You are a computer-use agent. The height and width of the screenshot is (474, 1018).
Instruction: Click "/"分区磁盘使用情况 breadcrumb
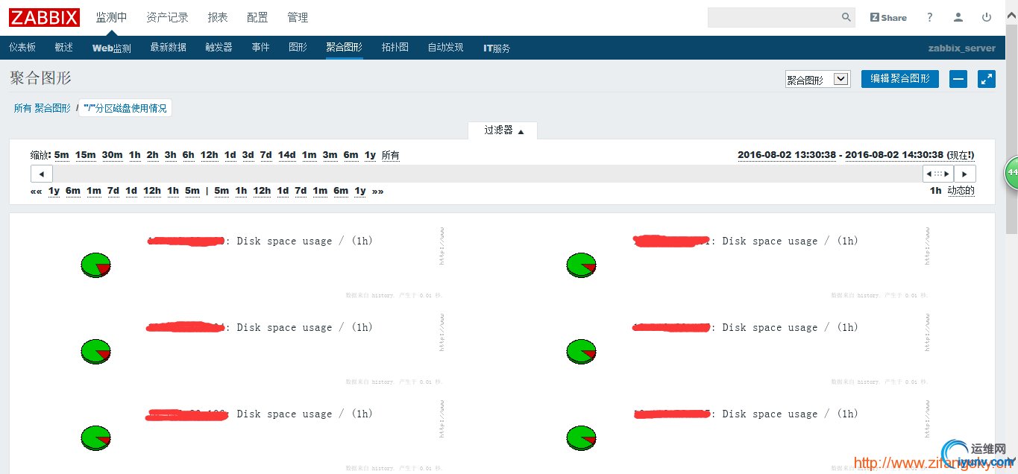[x=125, y=108]
